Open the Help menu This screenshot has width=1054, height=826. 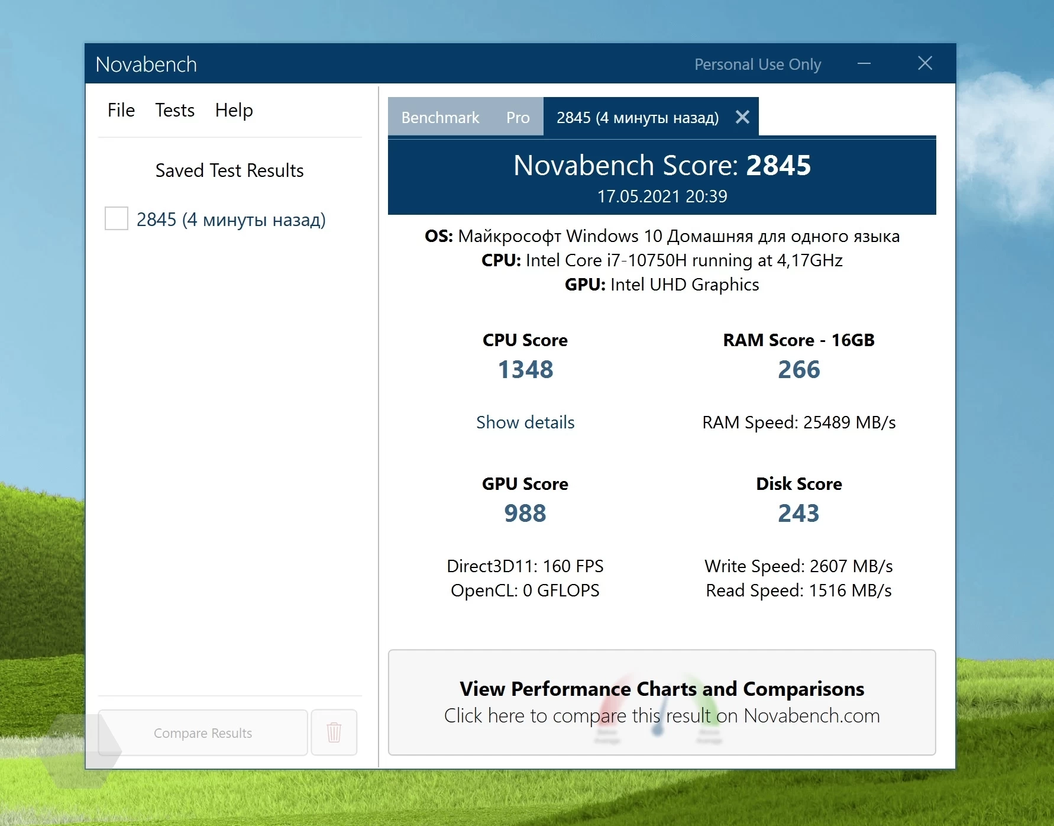point(234,110)
